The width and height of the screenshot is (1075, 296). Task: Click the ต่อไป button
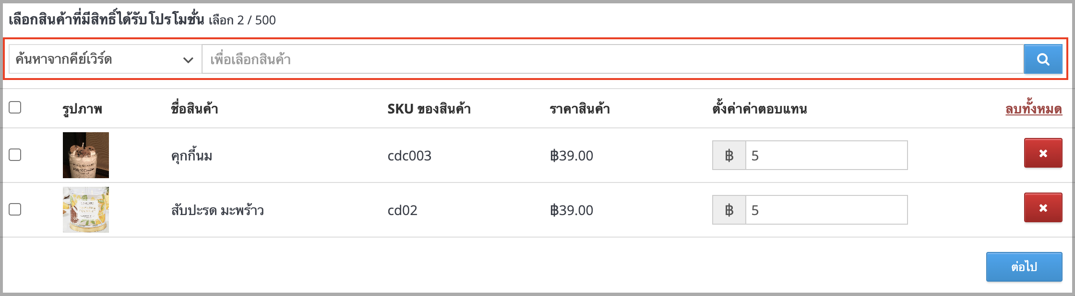tap(1024, 267)
